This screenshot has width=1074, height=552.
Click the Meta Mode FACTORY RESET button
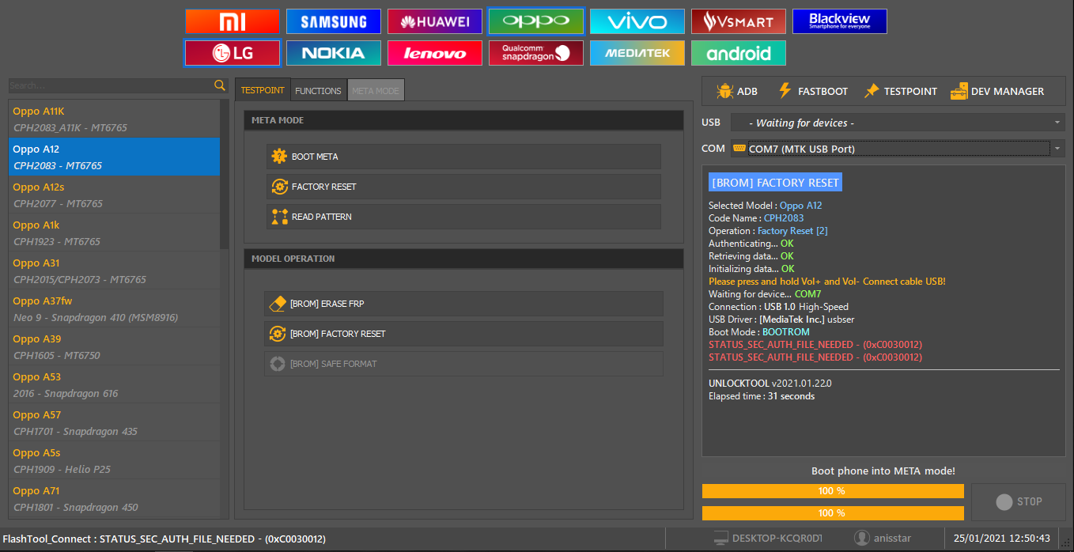click(x=463, y=187)
